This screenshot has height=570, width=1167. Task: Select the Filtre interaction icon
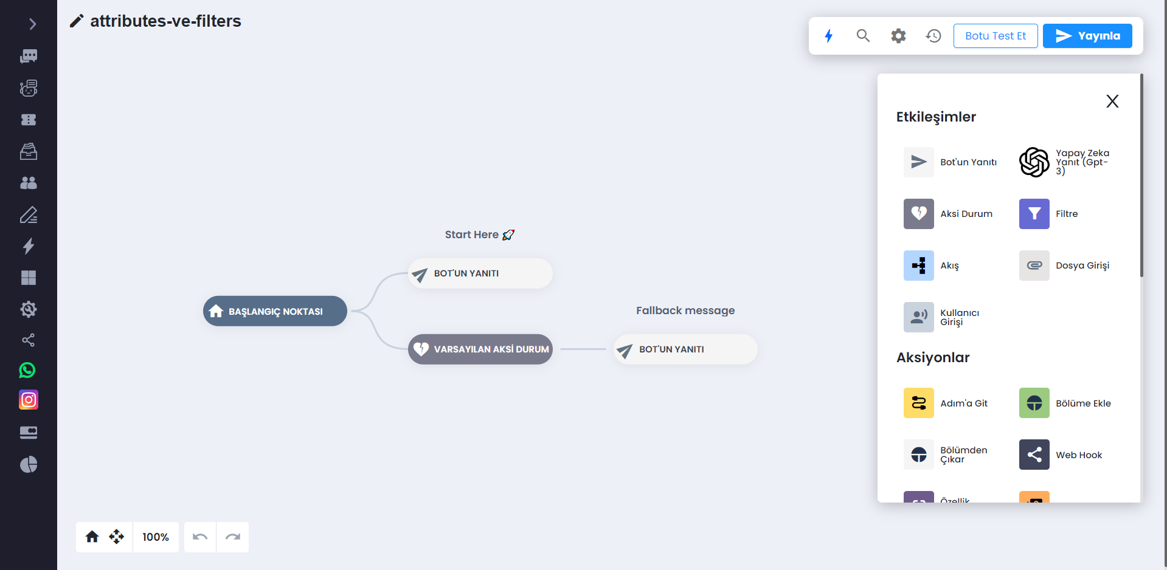point(1034,214)
